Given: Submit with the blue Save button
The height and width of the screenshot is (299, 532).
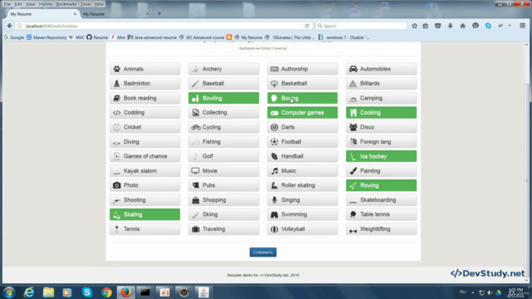Looking at the screenshot, I should tap(263, 252).
